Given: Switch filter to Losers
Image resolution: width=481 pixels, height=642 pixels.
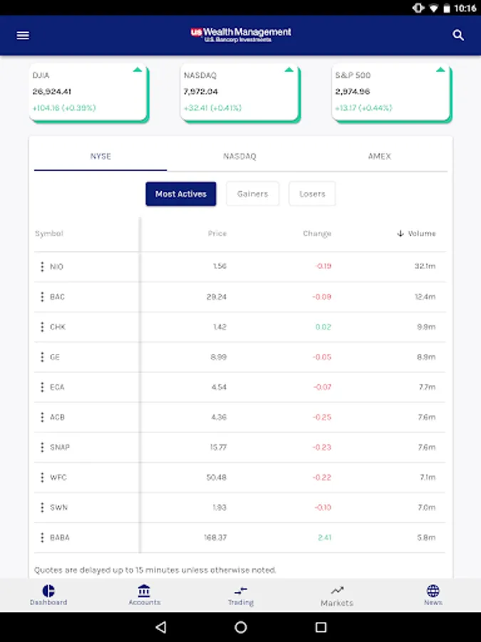Looking at the screenshot, I should click(312, 194).
